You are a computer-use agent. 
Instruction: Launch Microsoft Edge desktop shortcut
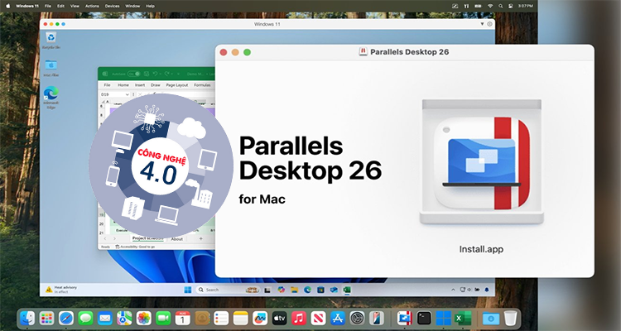[x=51, y=96]
